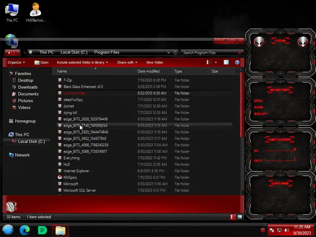Screen dimensions: 316x237
Task: Click the volume speaker tray icon
Action: click(x=286, y=230)
